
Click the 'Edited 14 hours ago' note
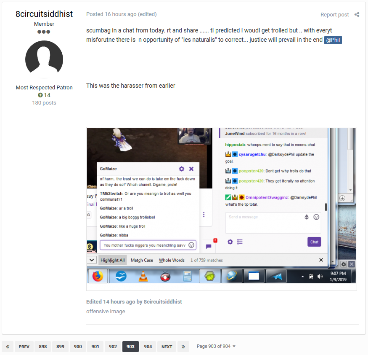click(x=134, y=301)
